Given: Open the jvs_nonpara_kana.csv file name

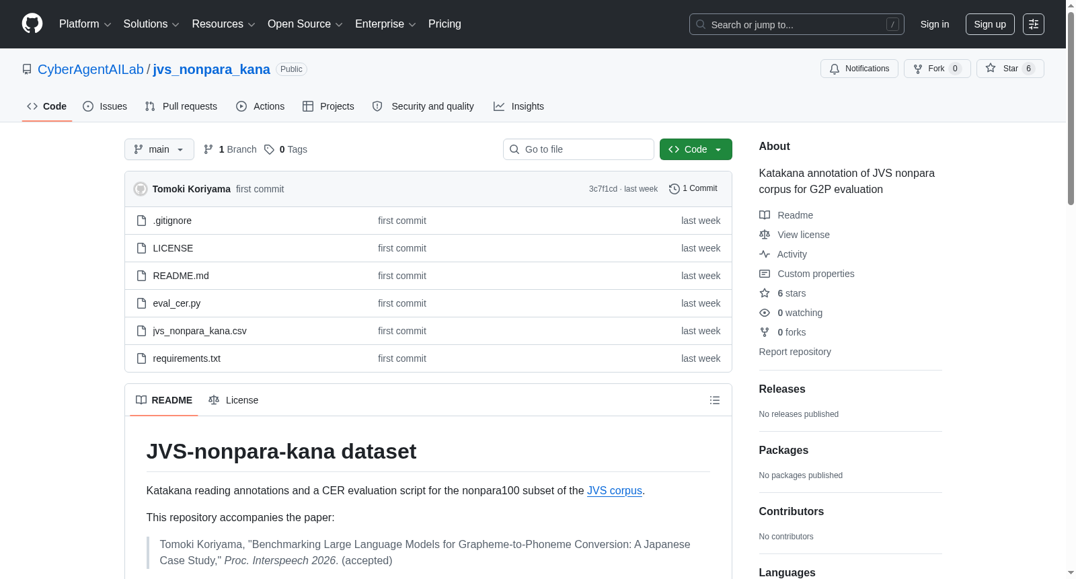Looking at the screenshot, I should 200,331.
